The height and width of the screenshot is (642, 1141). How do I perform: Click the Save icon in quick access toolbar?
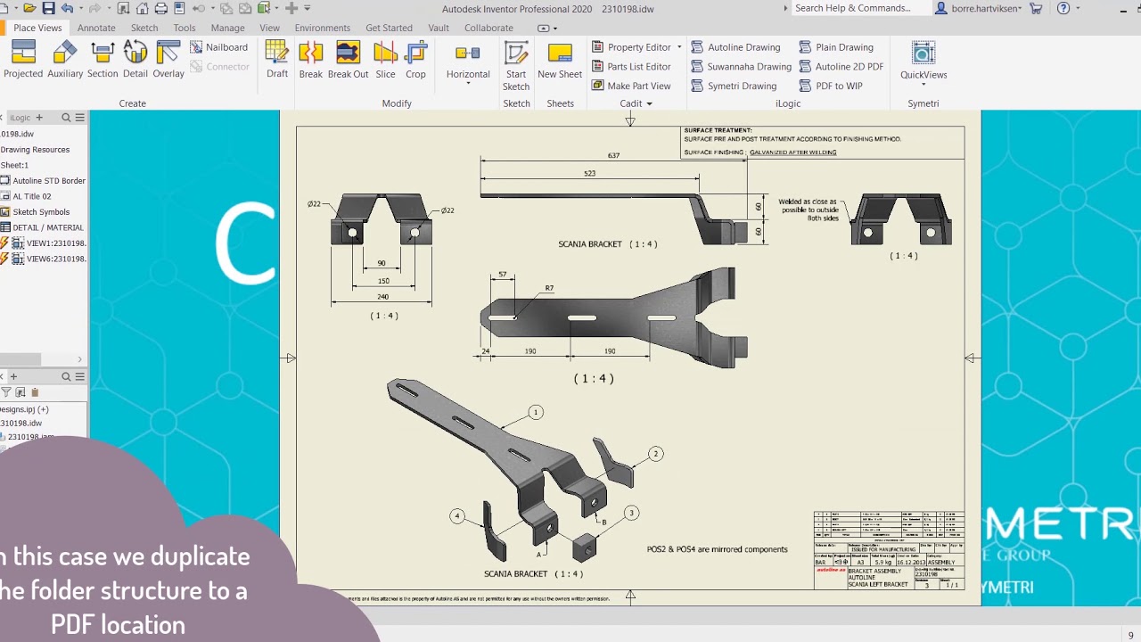48,8
